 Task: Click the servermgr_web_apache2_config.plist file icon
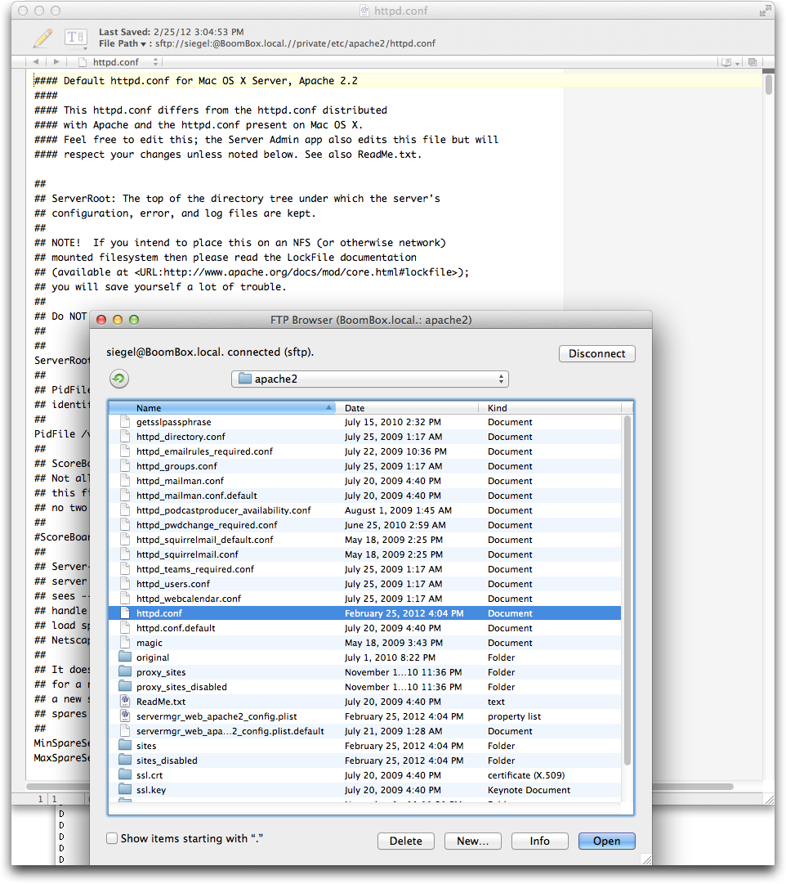point(125,716)
